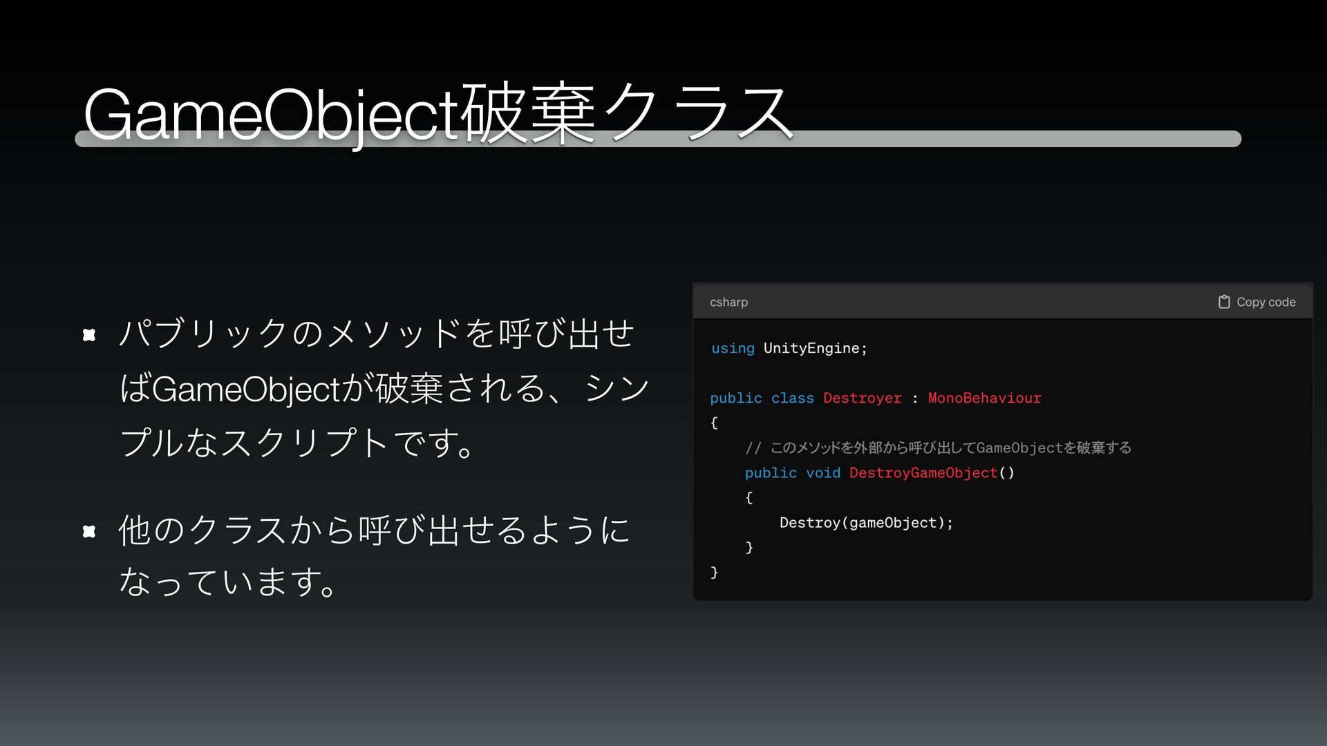Click the clipboard icon beside Copy code
This screenshot has height=746, width=1327.
coord(1223,302)
